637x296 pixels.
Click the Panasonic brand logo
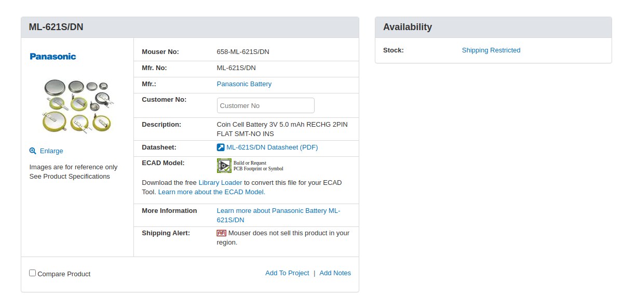(x=53, y=56)
